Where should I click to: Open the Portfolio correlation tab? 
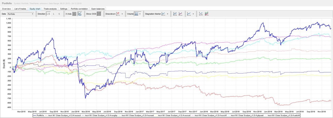click(x=79, y=9)
